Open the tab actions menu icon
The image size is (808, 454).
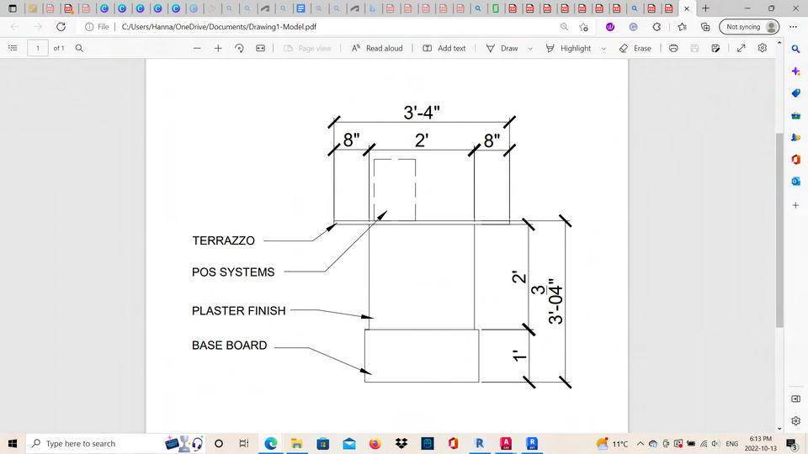pos(13,8)
